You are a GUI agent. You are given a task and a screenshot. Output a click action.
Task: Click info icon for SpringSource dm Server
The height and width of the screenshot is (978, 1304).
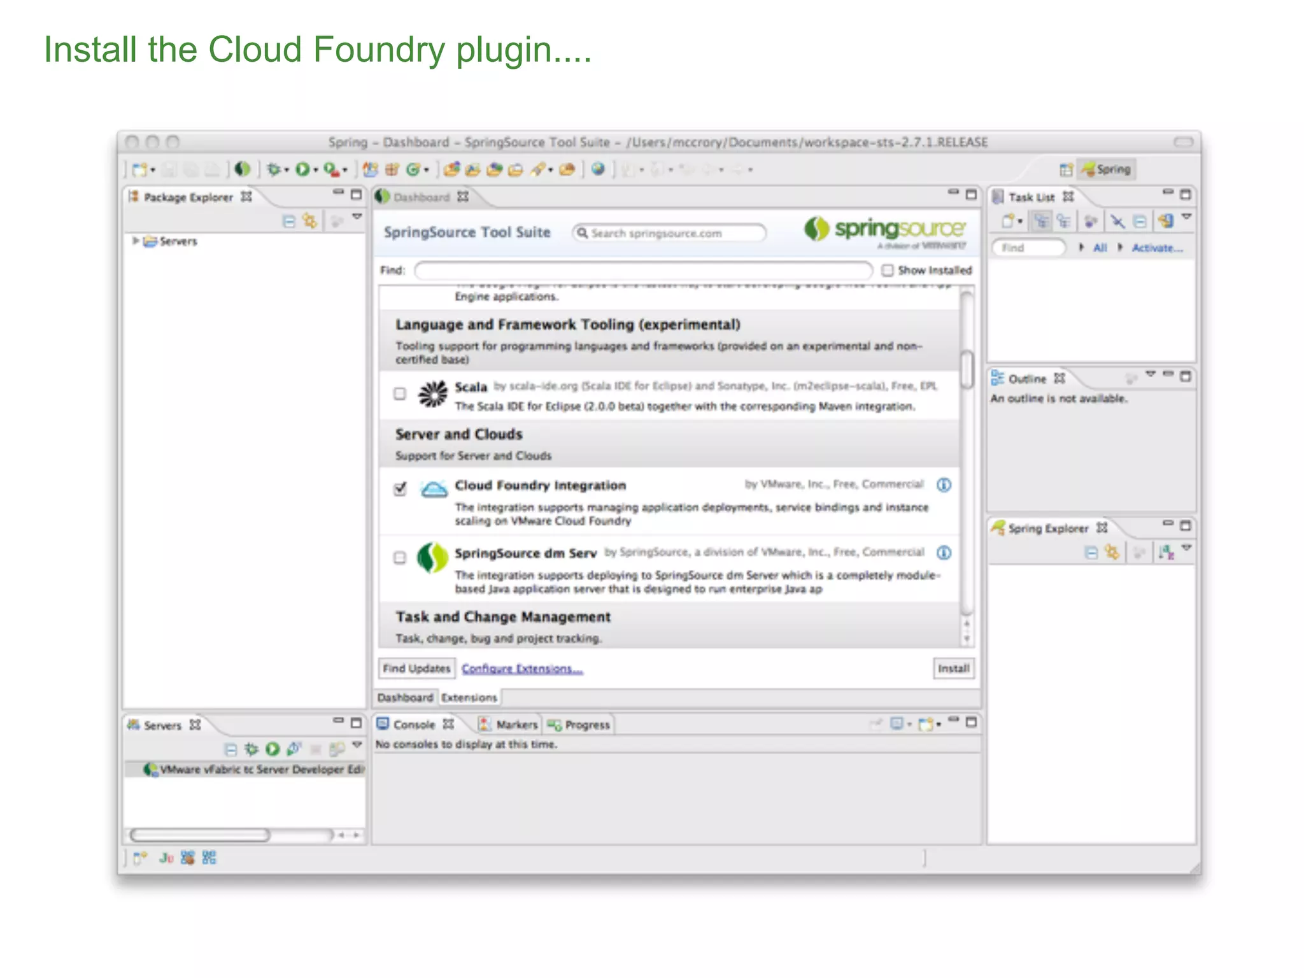(x=944, y=553)
